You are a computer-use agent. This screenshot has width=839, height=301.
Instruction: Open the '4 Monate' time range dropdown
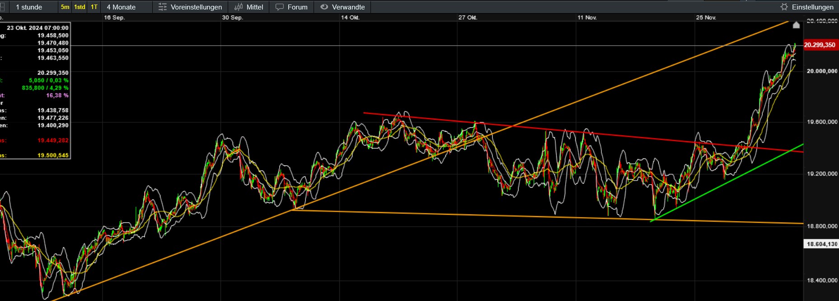pos(127,7)
